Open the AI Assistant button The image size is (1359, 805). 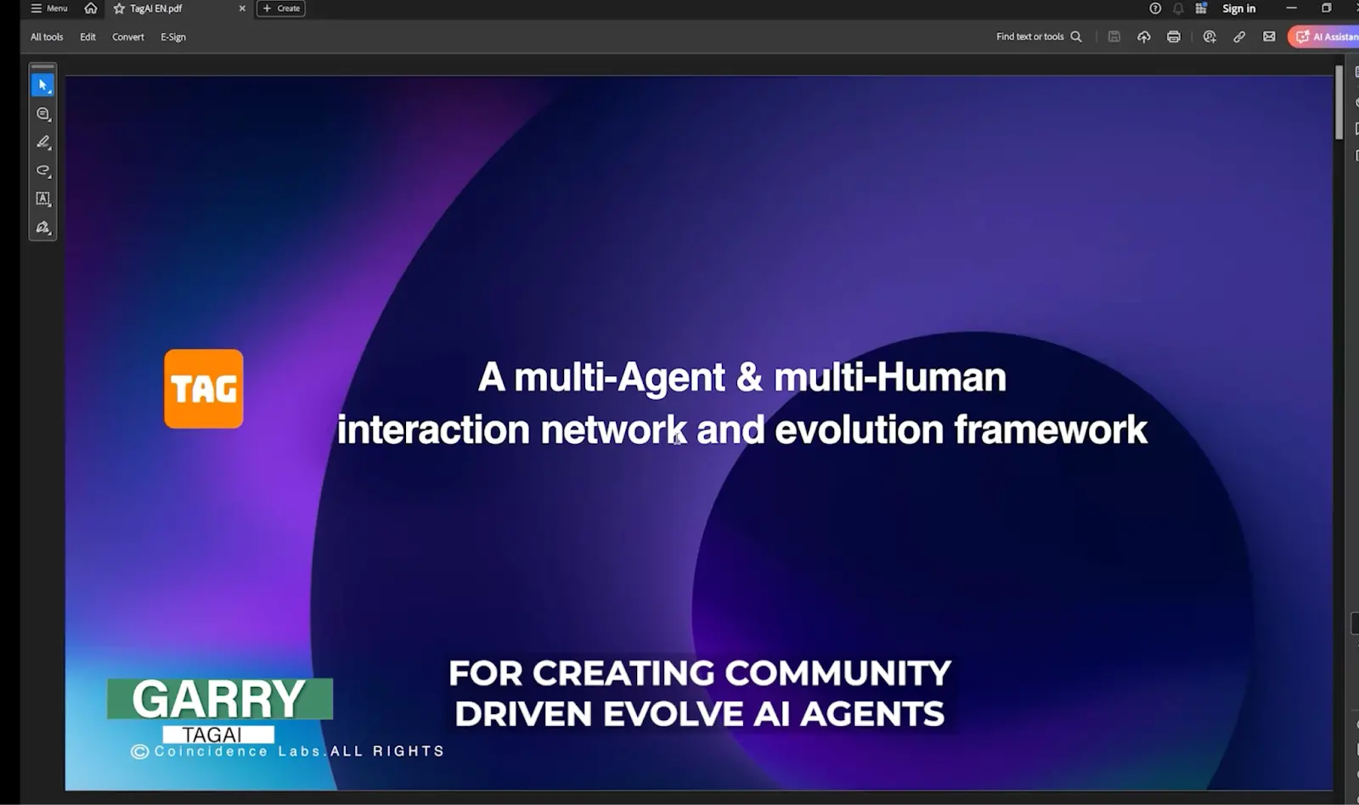click(1325, 37)
